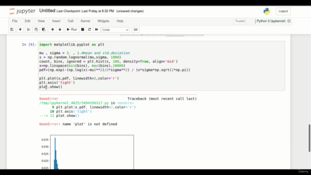
Task: Copy selected cells icon
Action: (x=36, y=30)
